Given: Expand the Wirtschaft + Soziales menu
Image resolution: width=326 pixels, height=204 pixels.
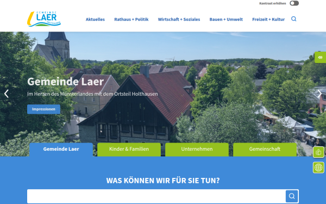Looking at the screenshot, I should 179,20.
